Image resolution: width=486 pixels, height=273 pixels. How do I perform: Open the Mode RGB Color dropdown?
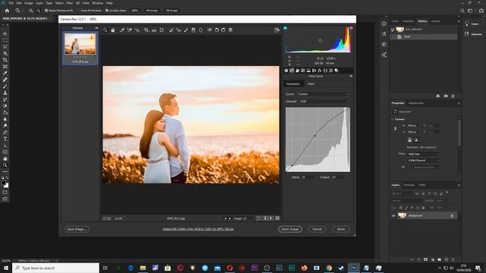(x=424, y=154)
